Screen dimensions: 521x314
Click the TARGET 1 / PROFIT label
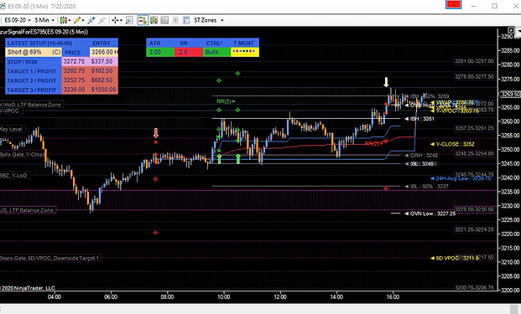(32, 71)
